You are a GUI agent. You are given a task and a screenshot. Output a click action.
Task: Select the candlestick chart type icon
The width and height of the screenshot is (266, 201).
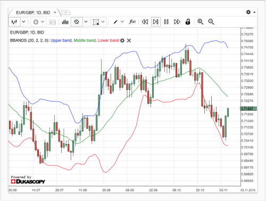point(14,22)
